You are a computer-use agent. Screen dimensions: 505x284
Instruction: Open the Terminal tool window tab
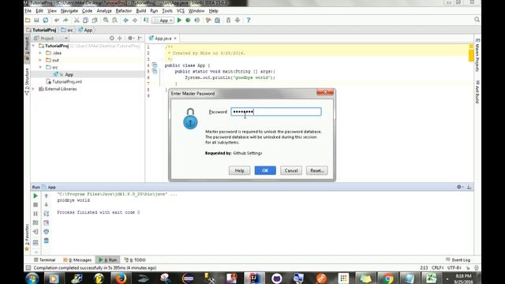tap(44, 260)
